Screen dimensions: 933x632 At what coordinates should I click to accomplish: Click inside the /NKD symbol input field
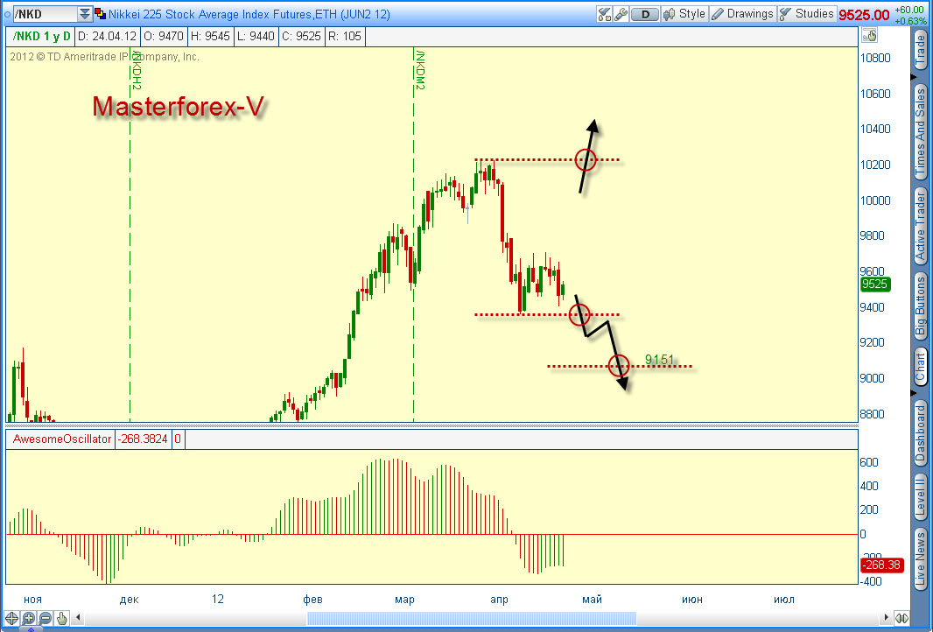coord(45,14)
